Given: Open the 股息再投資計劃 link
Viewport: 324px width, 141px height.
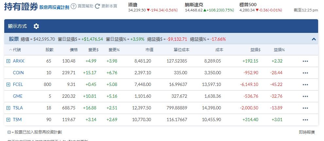Looking at the screenshot, I should [x=54, y=7].
